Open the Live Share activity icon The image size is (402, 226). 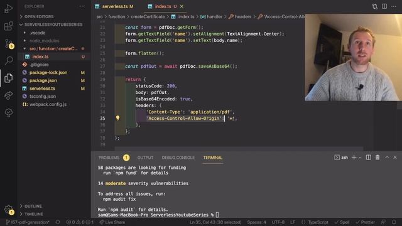coord(8,95)
